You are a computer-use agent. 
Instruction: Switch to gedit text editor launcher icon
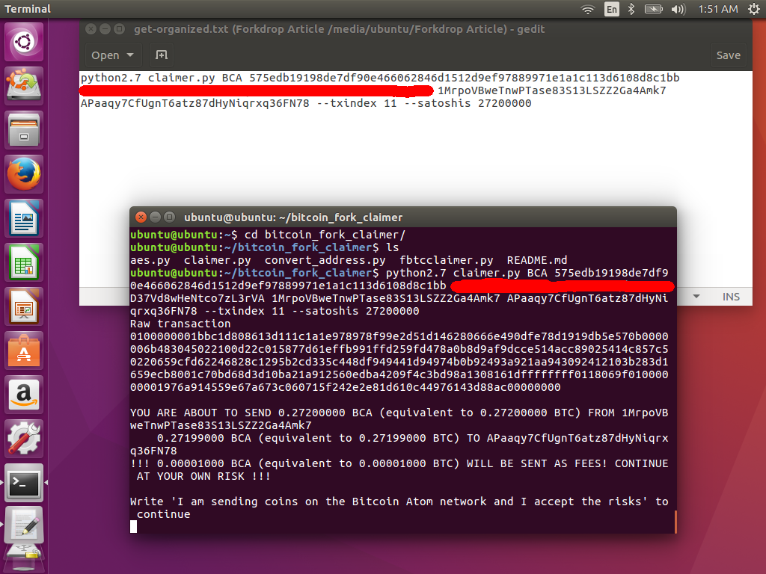25,526
